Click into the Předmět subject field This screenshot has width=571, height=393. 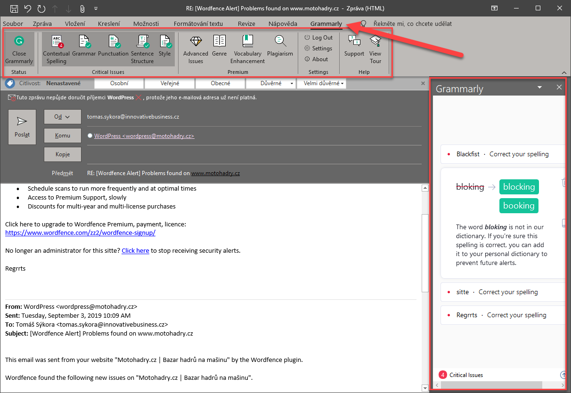click(x=254, y=173)
